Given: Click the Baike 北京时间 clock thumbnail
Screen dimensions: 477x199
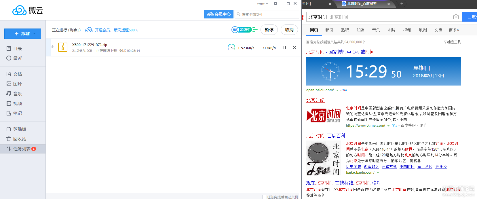Looking at the screenshot, I should [324, 158].
